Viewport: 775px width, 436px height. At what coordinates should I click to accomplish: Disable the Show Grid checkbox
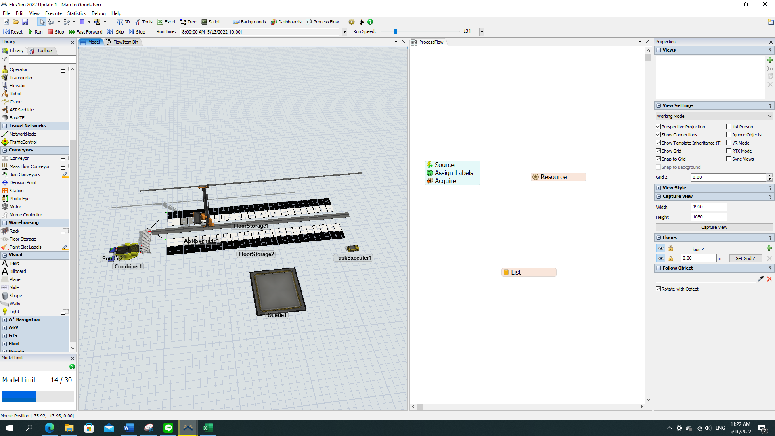[658, 151]
